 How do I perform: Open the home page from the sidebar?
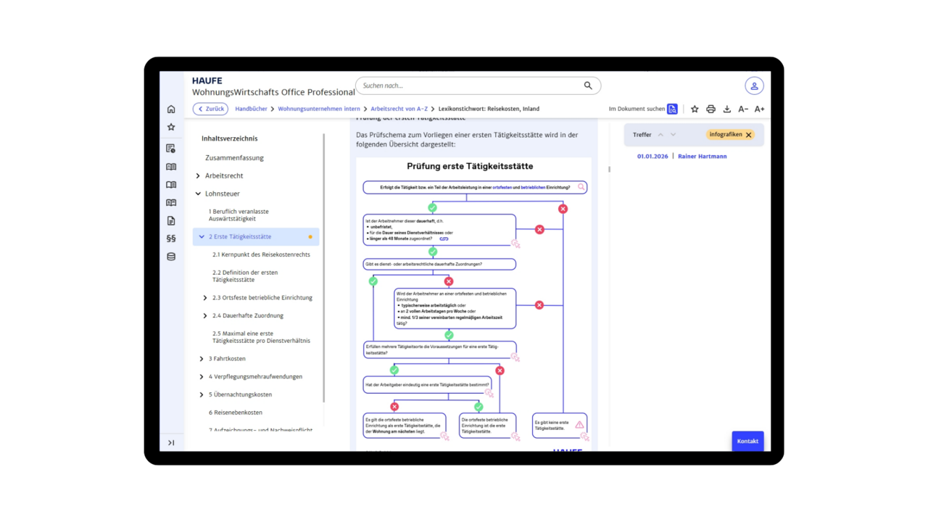(x=171, y=109)
